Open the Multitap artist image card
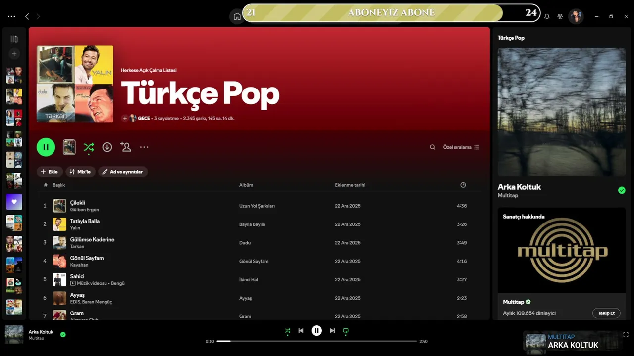 [562, 250]
